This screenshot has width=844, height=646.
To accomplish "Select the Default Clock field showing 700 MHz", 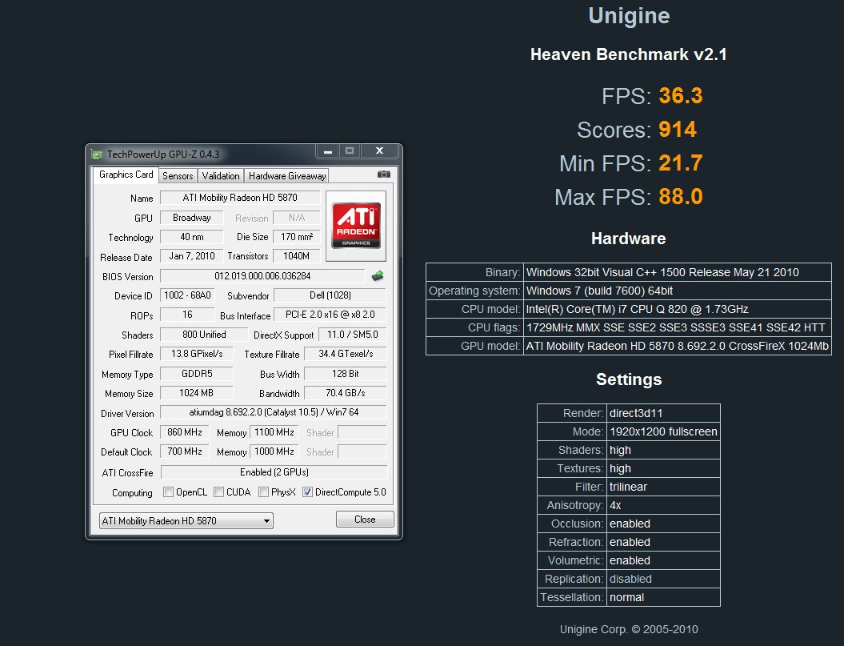I will click(185, 451).
